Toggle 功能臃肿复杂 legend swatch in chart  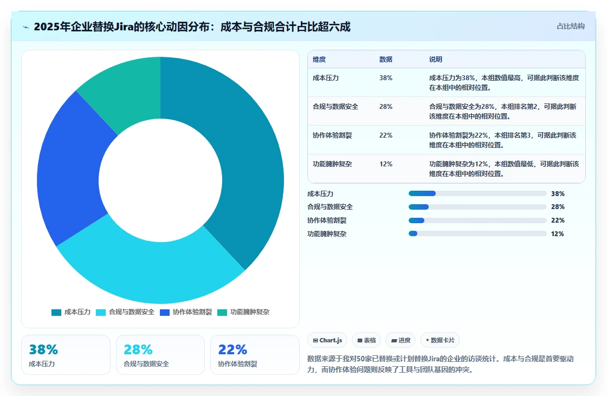(x=222, y=313)
